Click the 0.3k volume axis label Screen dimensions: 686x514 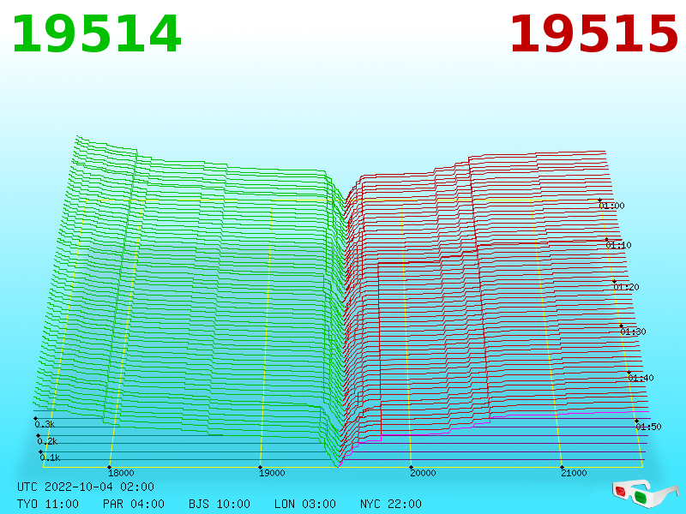pyautogui.click(x=45, y=424)
